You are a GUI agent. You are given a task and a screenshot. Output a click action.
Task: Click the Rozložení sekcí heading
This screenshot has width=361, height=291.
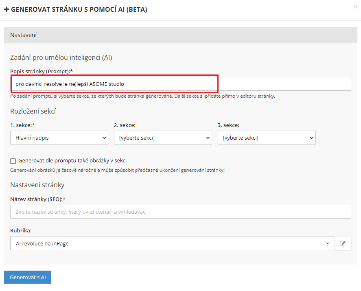(33, 111)
